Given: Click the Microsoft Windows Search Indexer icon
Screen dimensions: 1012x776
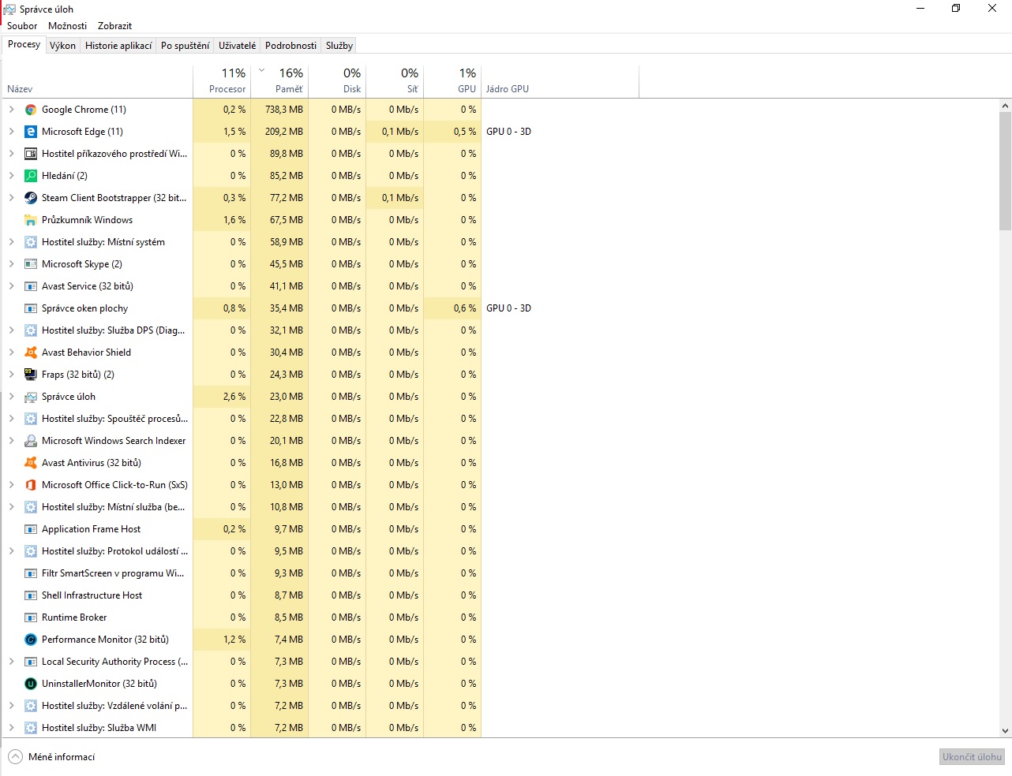Looking at the screenshot, I should click(31, 441).
